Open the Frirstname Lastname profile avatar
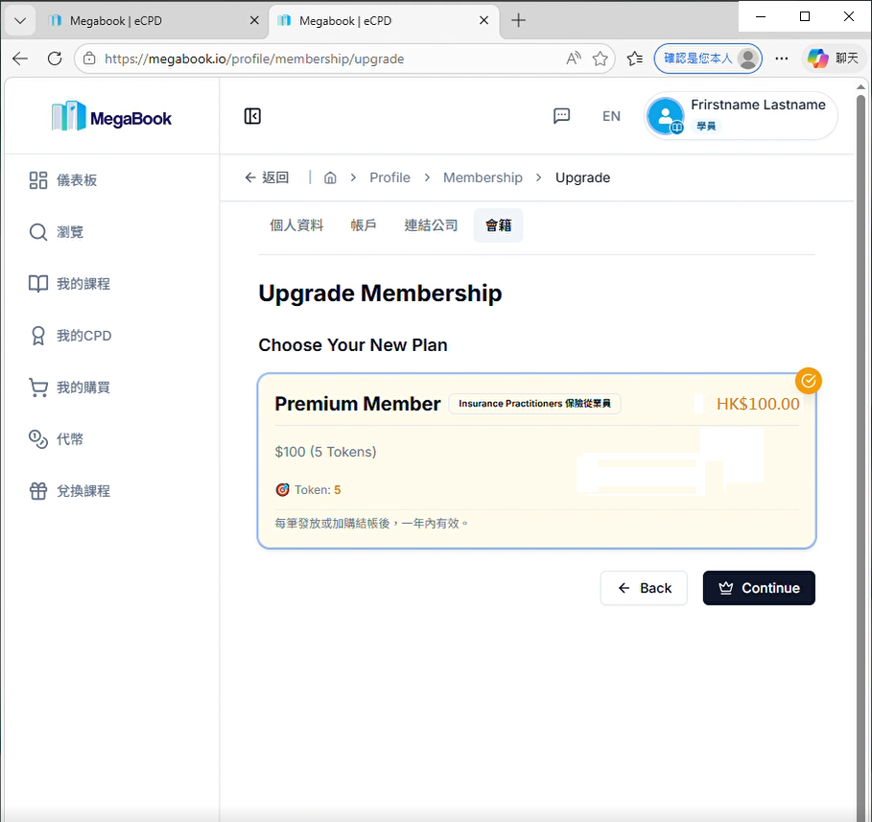This screenshot has width=872, height=822. pyautogui.click(x=665, y=116)
